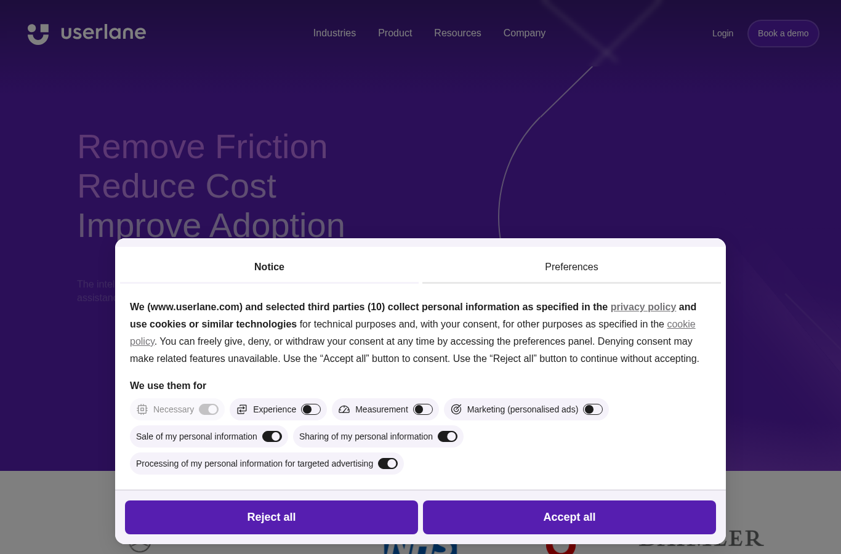
Task: Select the Notice tab
Action: pyautogui.click(x=269, y=267)
